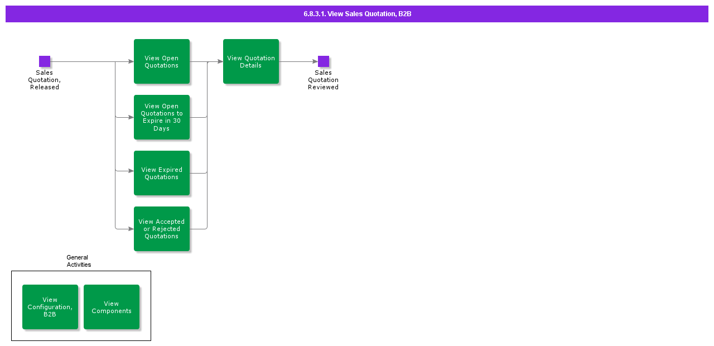Click the 6.8.3.1. View Sales Quotation, B2B title bar

(x=357, y=14)
